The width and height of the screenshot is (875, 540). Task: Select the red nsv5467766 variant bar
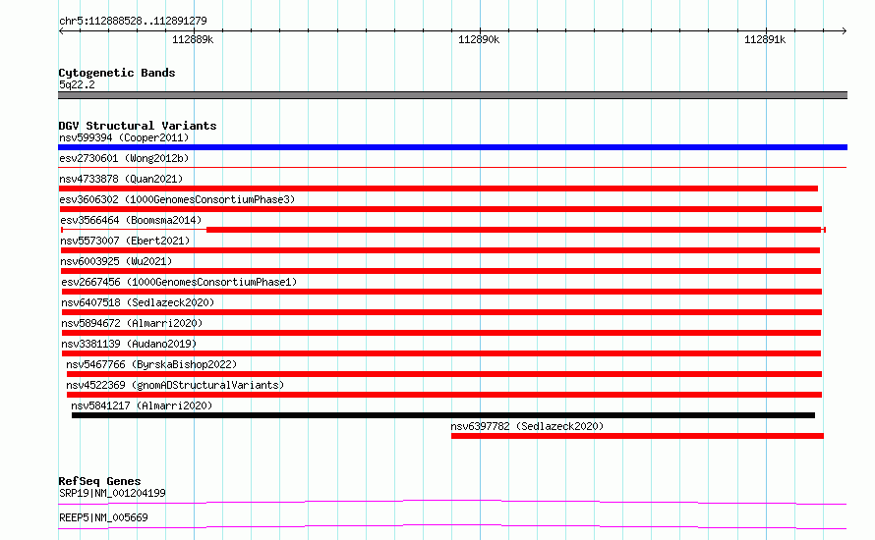[444, 374]
